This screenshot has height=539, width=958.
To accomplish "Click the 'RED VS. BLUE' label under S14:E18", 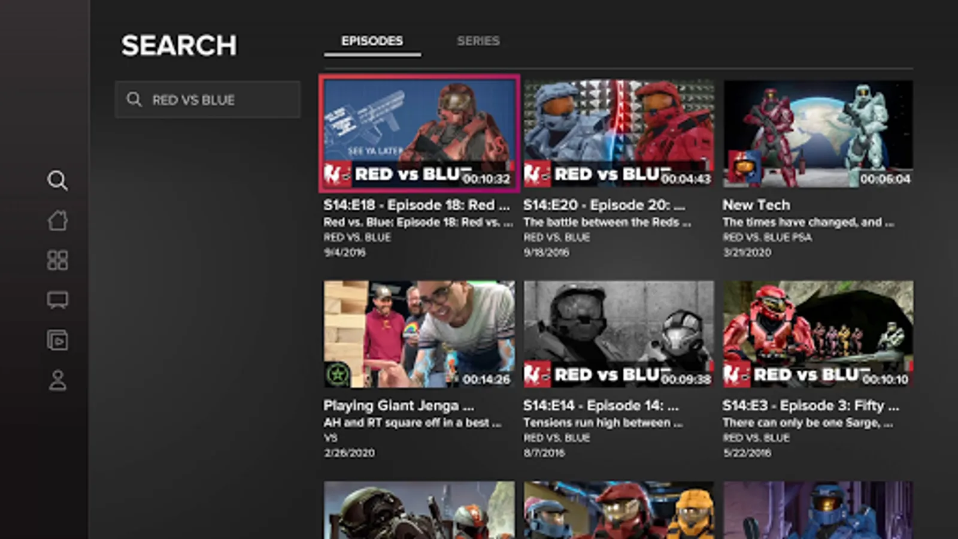I will point(357,237).
